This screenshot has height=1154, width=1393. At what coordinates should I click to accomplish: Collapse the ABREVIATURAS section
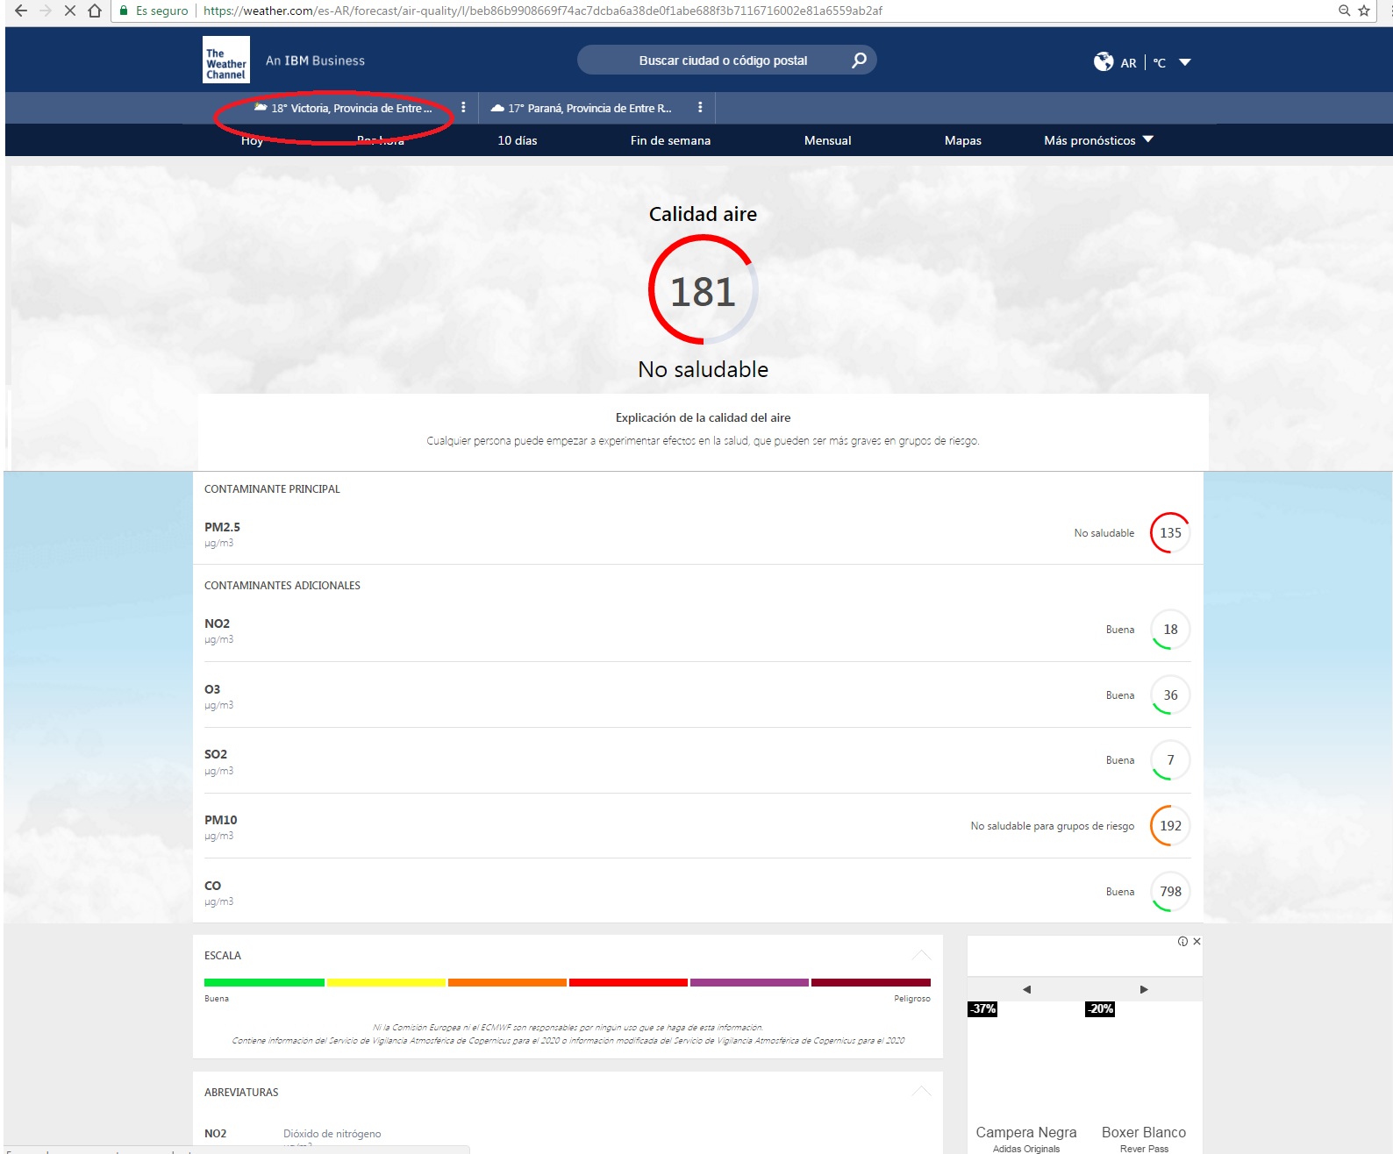pyautogui.click(x=921, y=1092)
